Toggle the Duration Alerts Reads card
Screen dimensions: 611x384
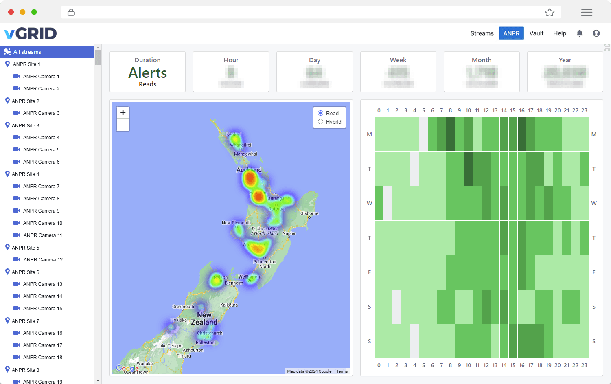pyautogui.click(x=147, y=72)
